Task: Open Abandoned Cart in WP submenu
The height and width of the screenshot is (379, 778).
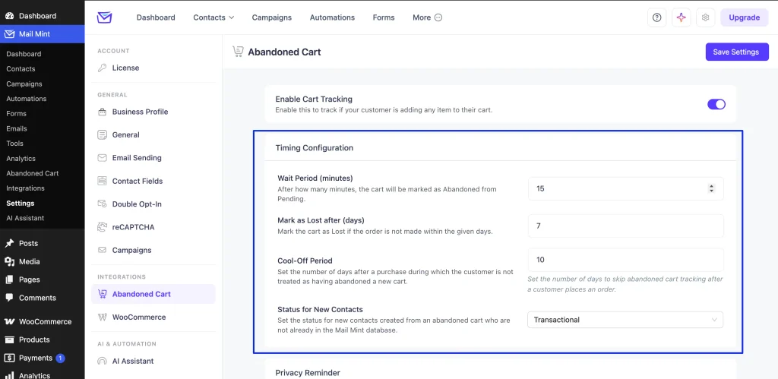Action: point(33,173)
